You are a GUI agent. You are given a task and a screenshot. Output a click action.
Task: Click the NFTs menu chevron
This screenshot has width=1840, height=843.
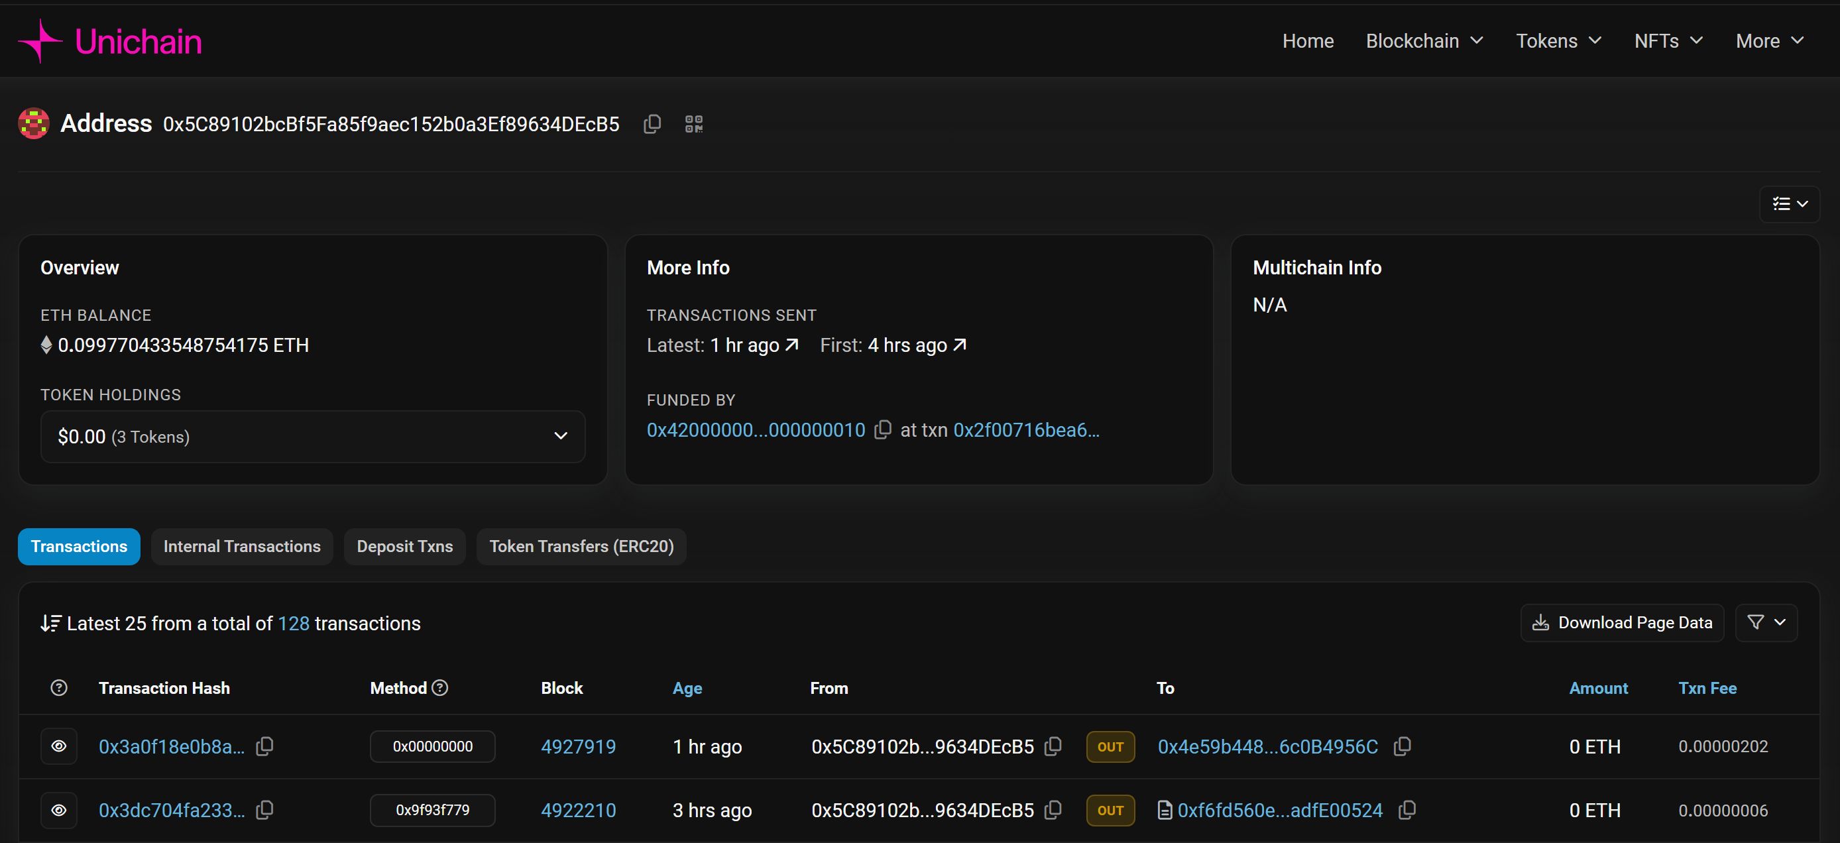click(1696, 42)
